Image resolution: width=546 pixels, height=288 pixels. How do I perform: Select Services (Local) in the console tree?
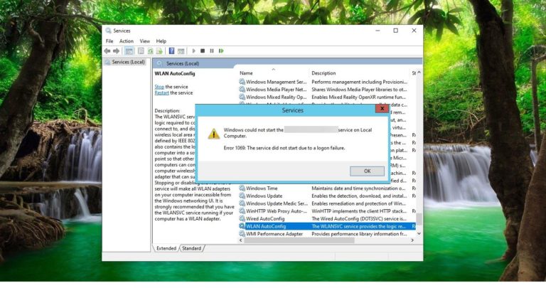click(x=128, y=62)
